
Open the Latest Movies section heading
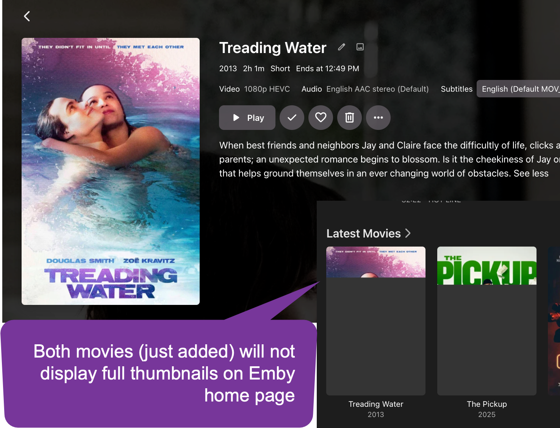coord(363,233)
